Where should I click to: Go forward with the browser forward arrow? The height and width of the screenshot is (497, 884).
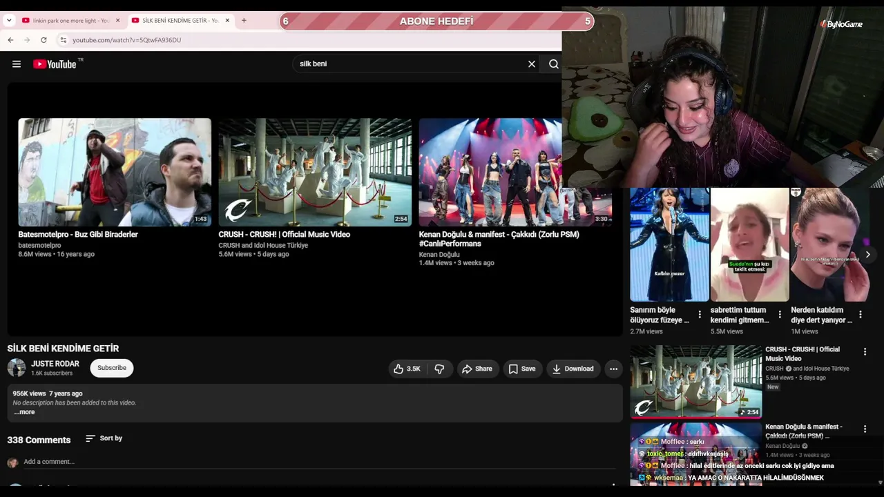pos(27,40)
